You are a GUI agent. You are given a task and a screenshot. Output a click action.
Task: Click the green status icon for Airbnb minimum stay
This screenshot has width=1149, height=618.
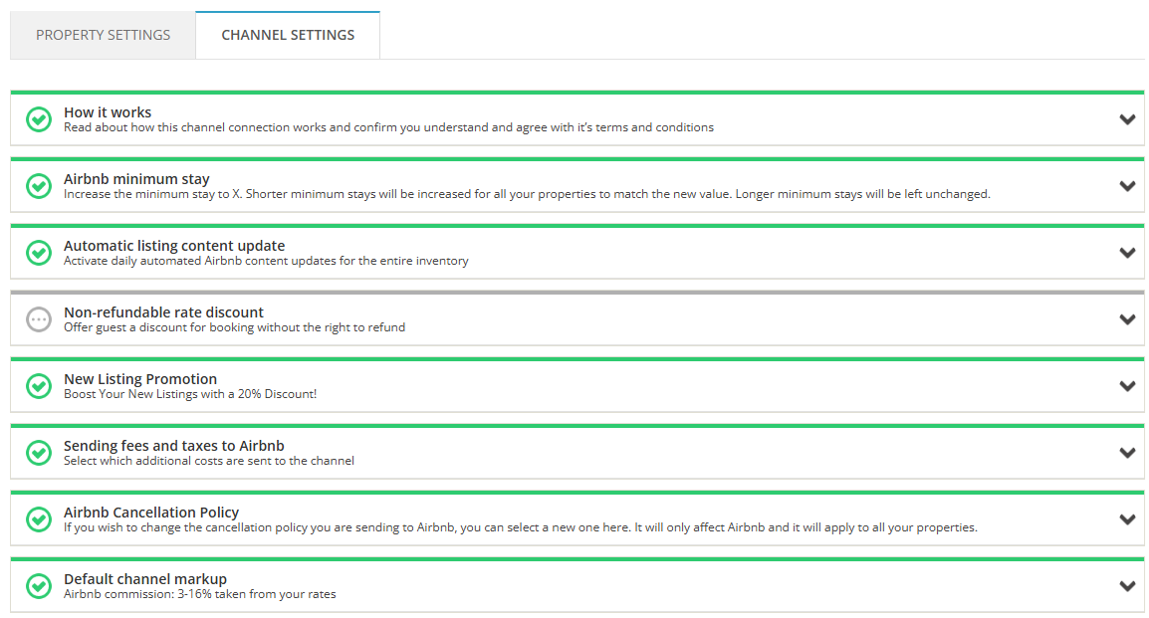pyautogui.click(x=39, y=186)
